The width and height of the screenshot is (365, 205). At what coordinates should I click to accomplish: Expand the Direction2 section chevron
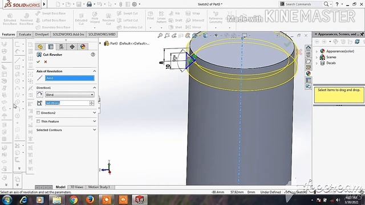[95, 113]
